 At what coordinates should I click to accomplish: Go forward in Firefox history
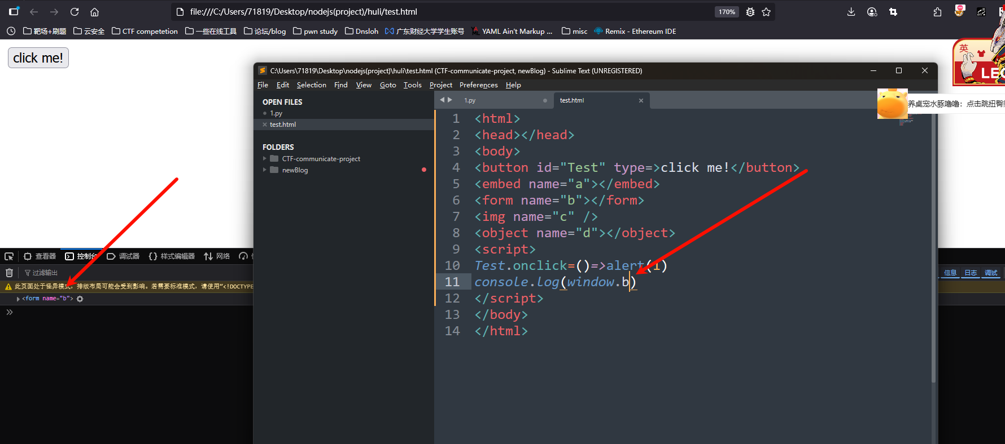point(54,12)
